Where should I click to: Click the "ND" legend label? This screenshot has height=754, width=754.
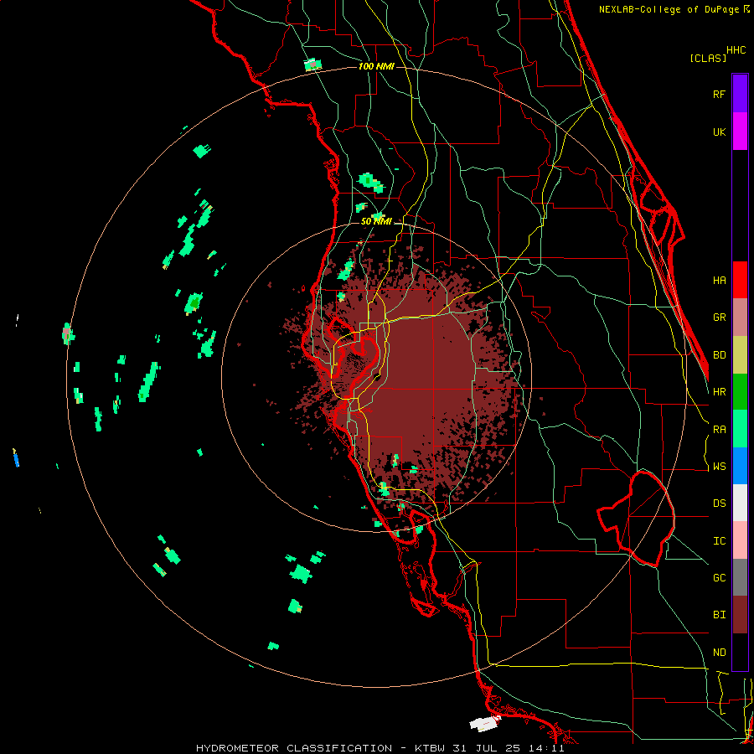pyautogui.click(x=719, y=653)
